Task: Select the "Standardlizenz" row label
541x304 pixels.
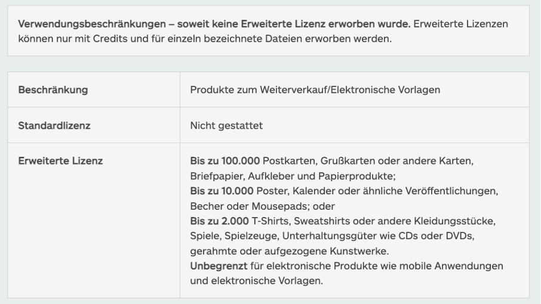Action: 54,126
